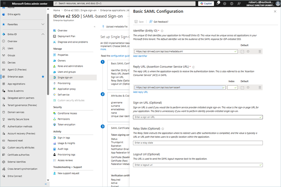
Task: Open the help question mark icon
Action: click(232, 3)
